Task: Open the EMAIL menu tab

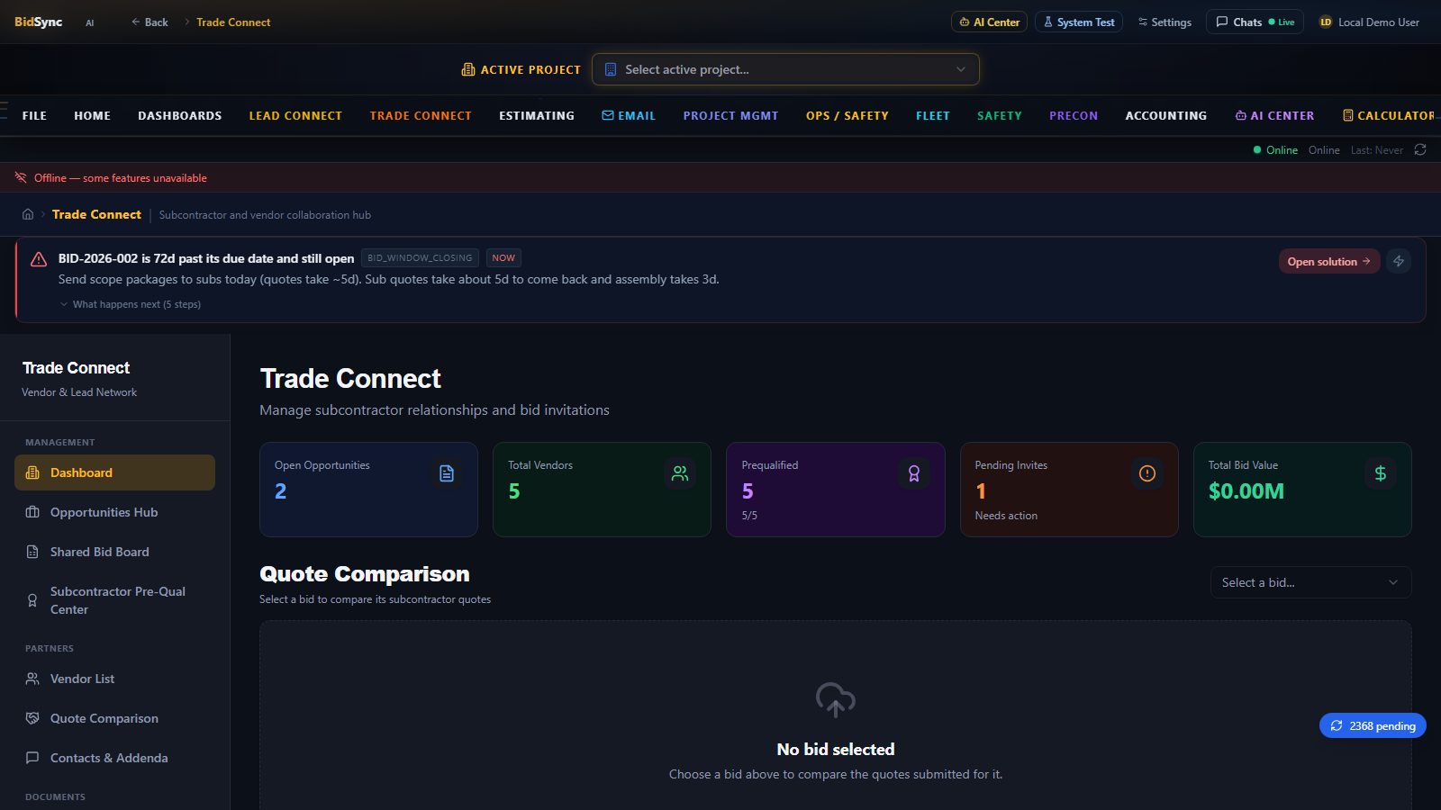Action: [x=629, y=116]
